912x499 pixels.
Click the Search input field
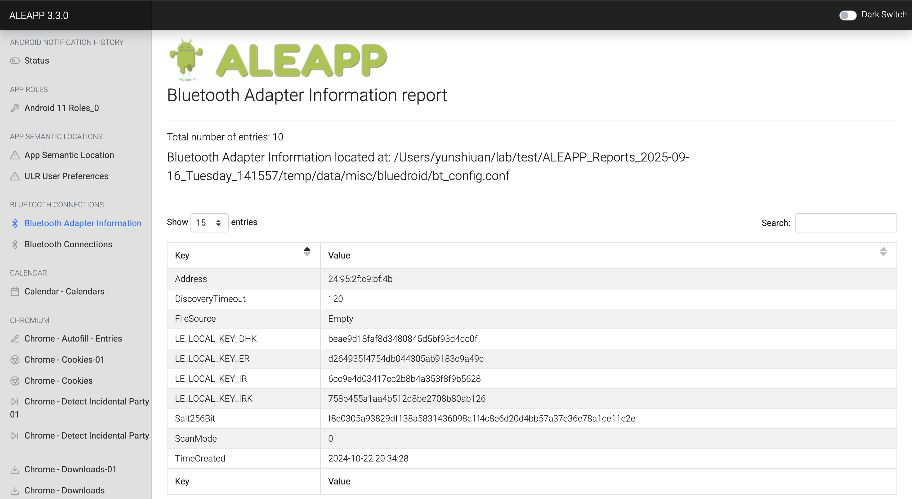(846, 223)
